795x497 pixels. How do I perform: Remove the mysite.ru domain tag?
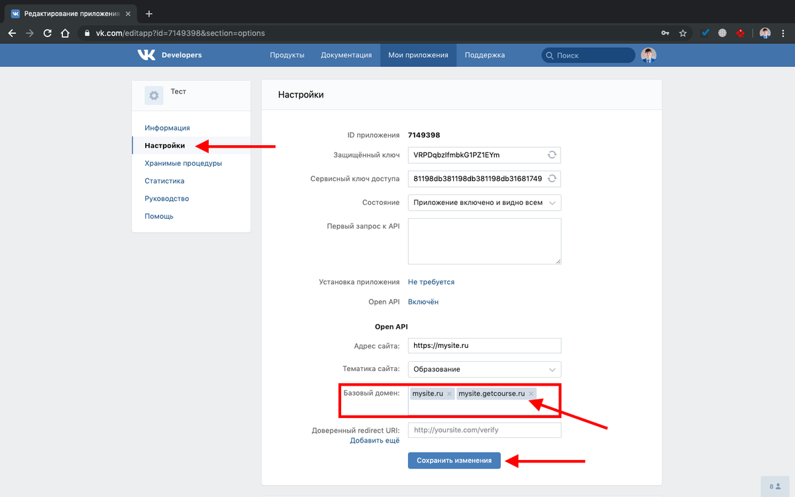pyautogui.click(x=449, y=394)
